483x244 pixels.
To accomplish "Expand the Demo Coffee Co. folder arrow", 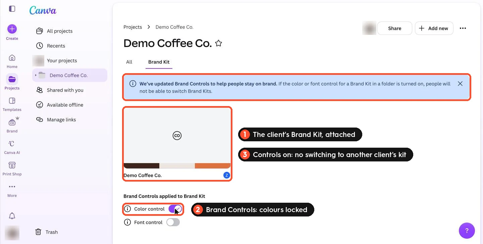I will (36, 75).
